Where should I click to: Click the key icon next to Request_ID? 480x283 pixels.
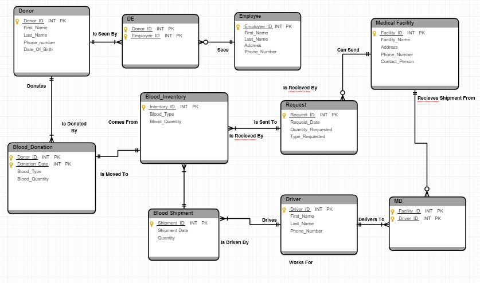click(x=285, y=115)
